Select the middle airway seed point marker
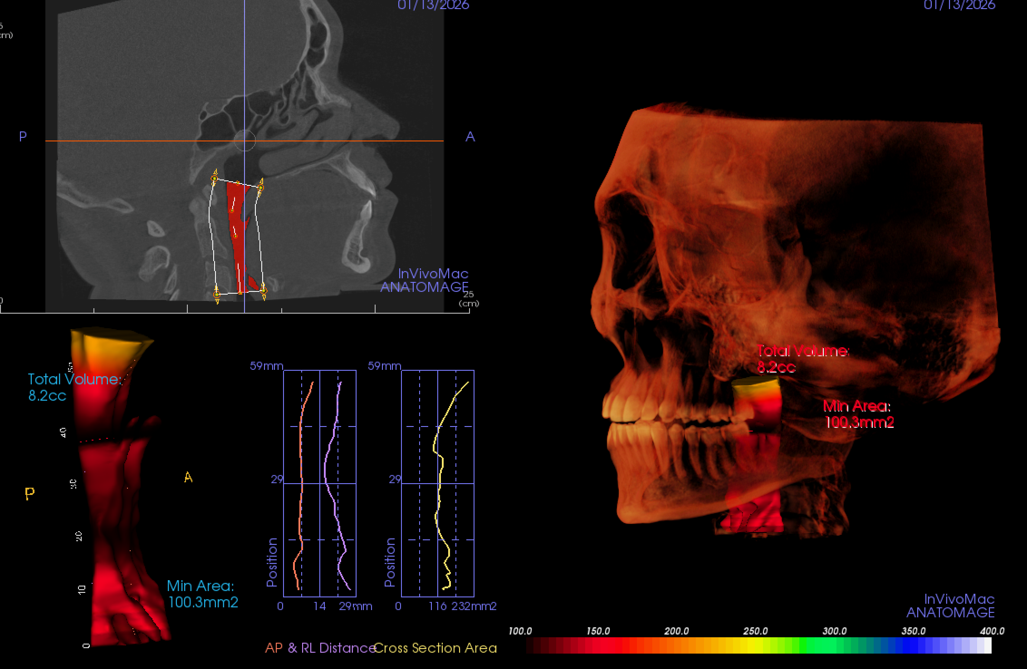This screenshot has width=1027, height=669. 235,236
